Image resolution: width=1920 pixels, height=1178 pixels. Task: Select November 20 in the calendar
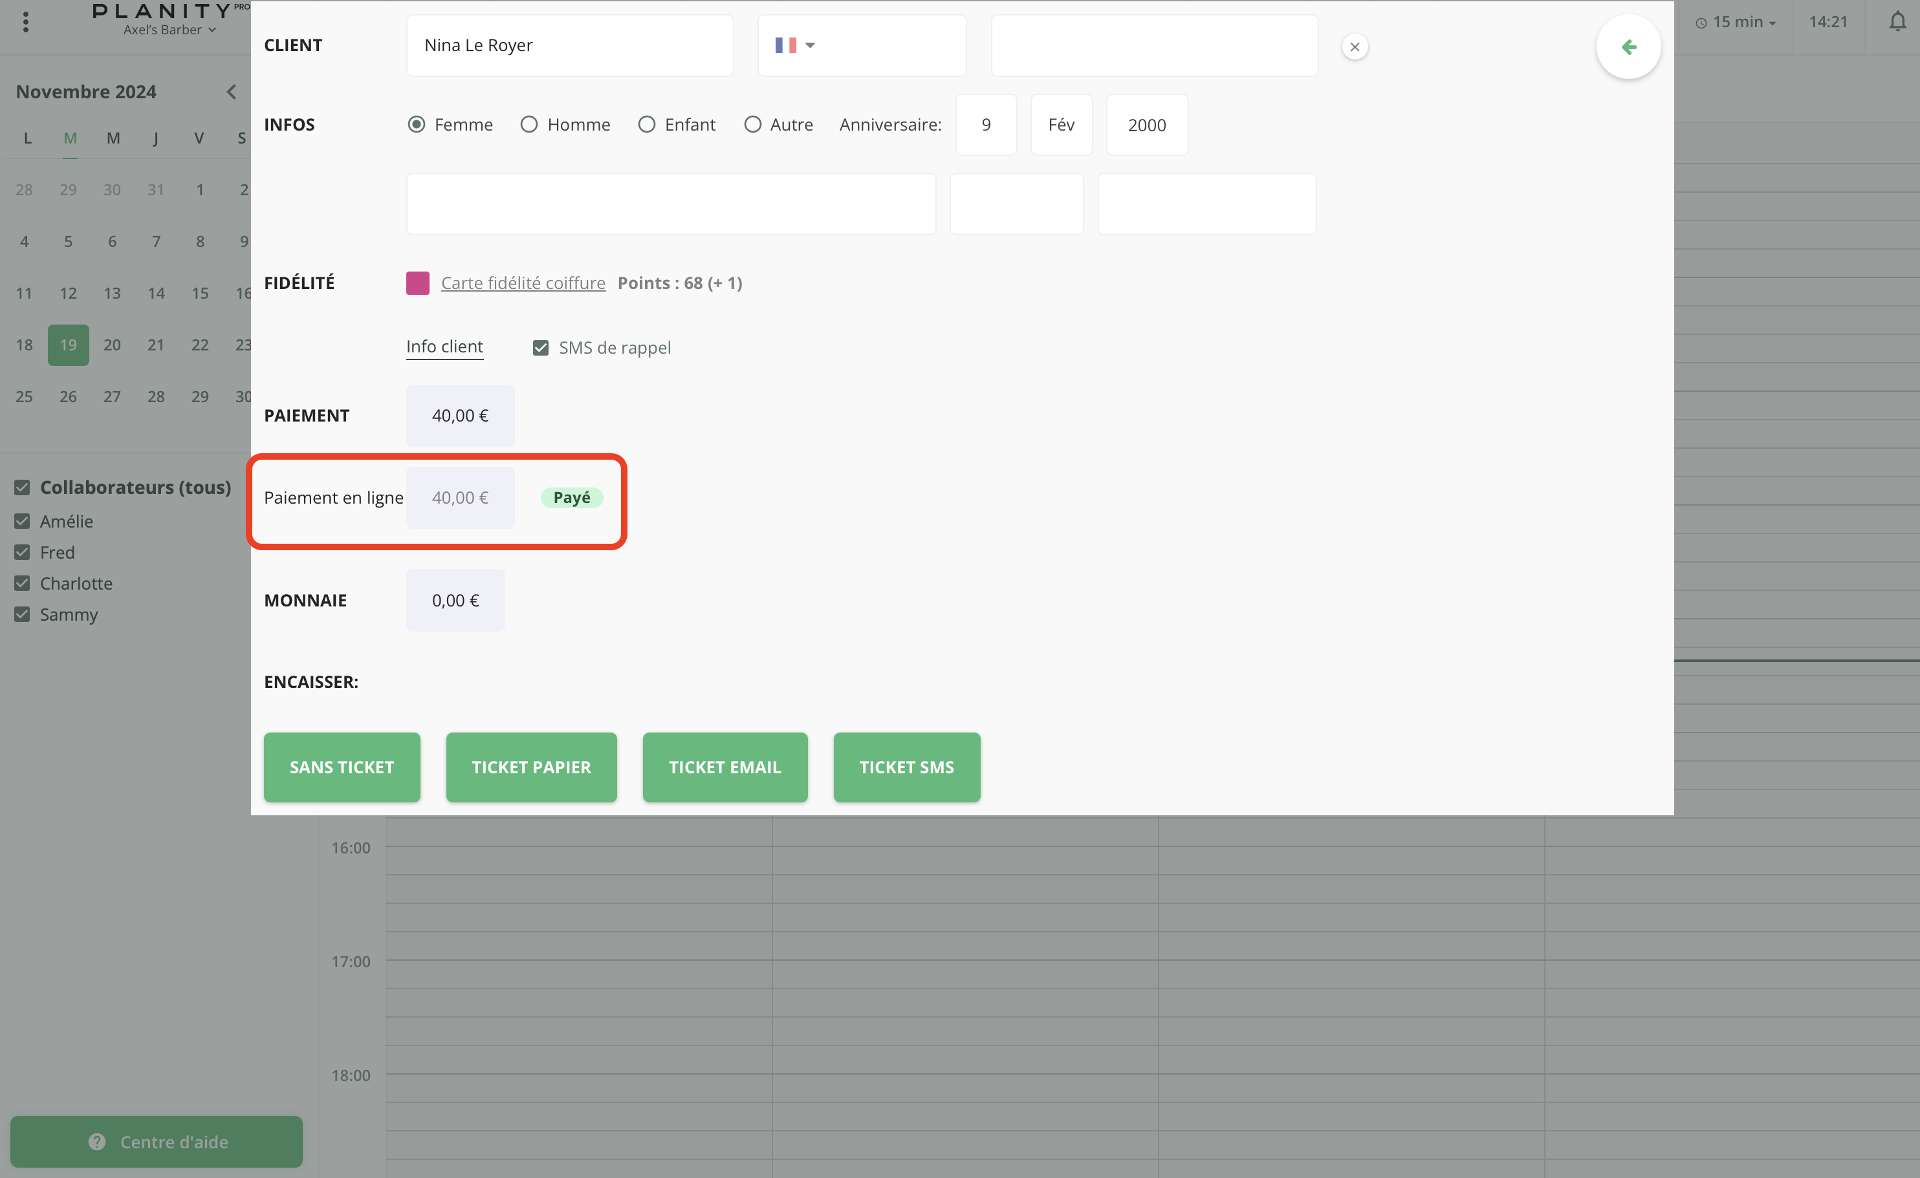111,345
